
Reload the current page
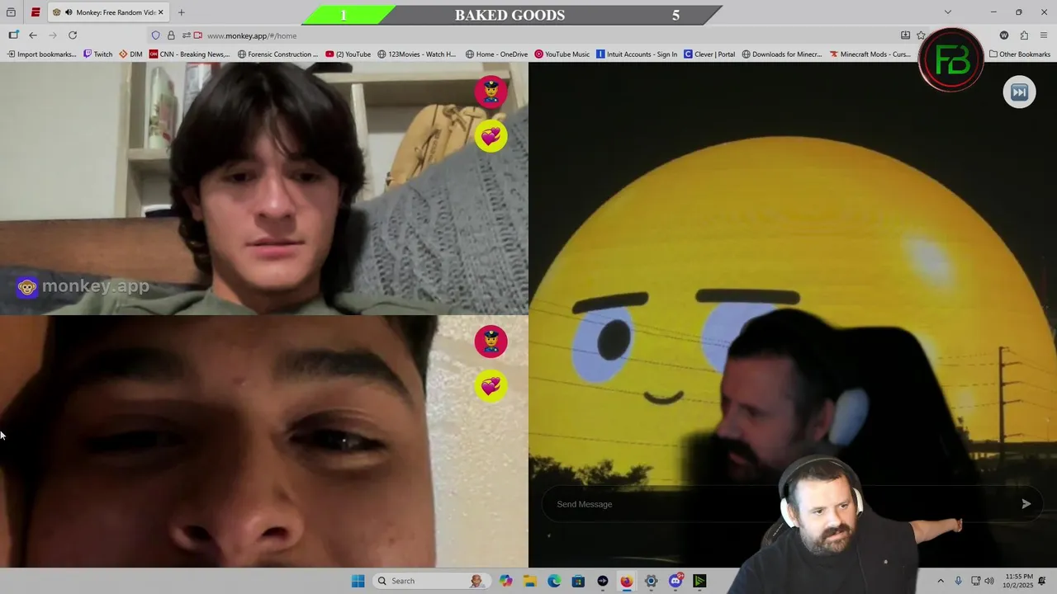tap(73, 35)
